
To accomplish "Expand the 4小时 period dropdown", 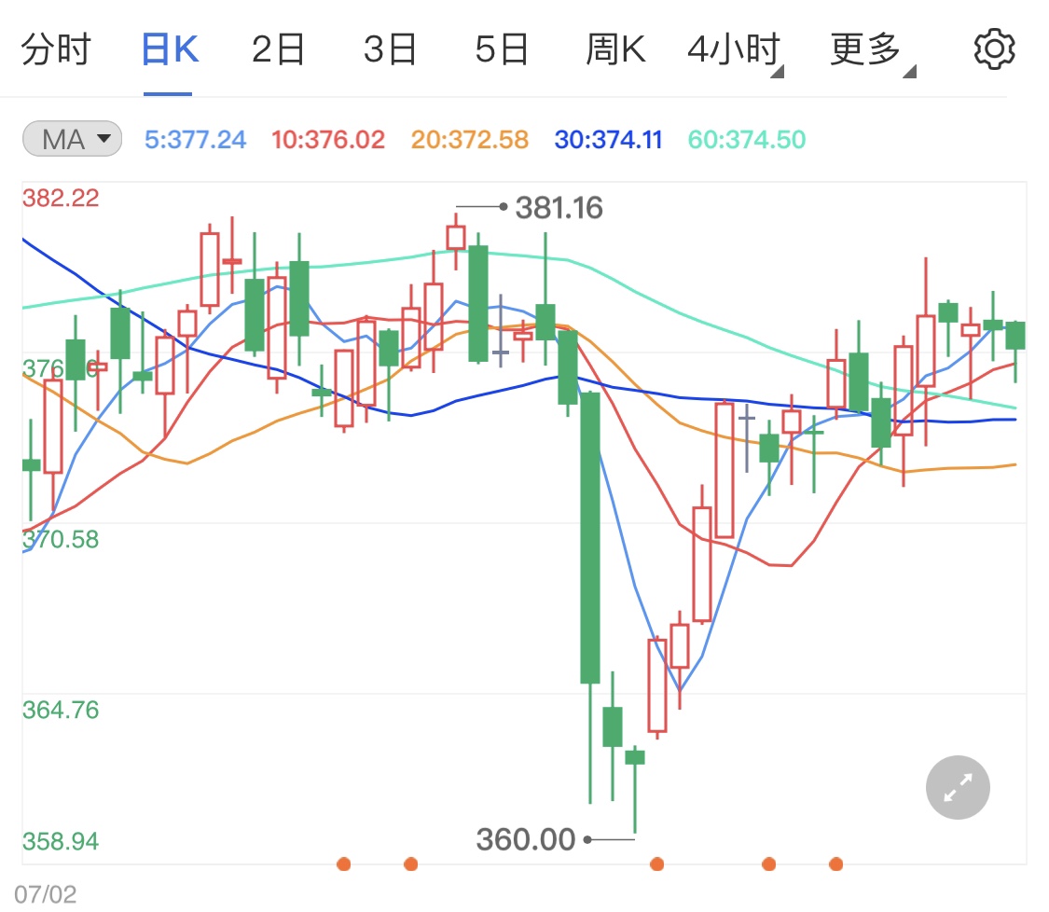I will pos(736,51).
